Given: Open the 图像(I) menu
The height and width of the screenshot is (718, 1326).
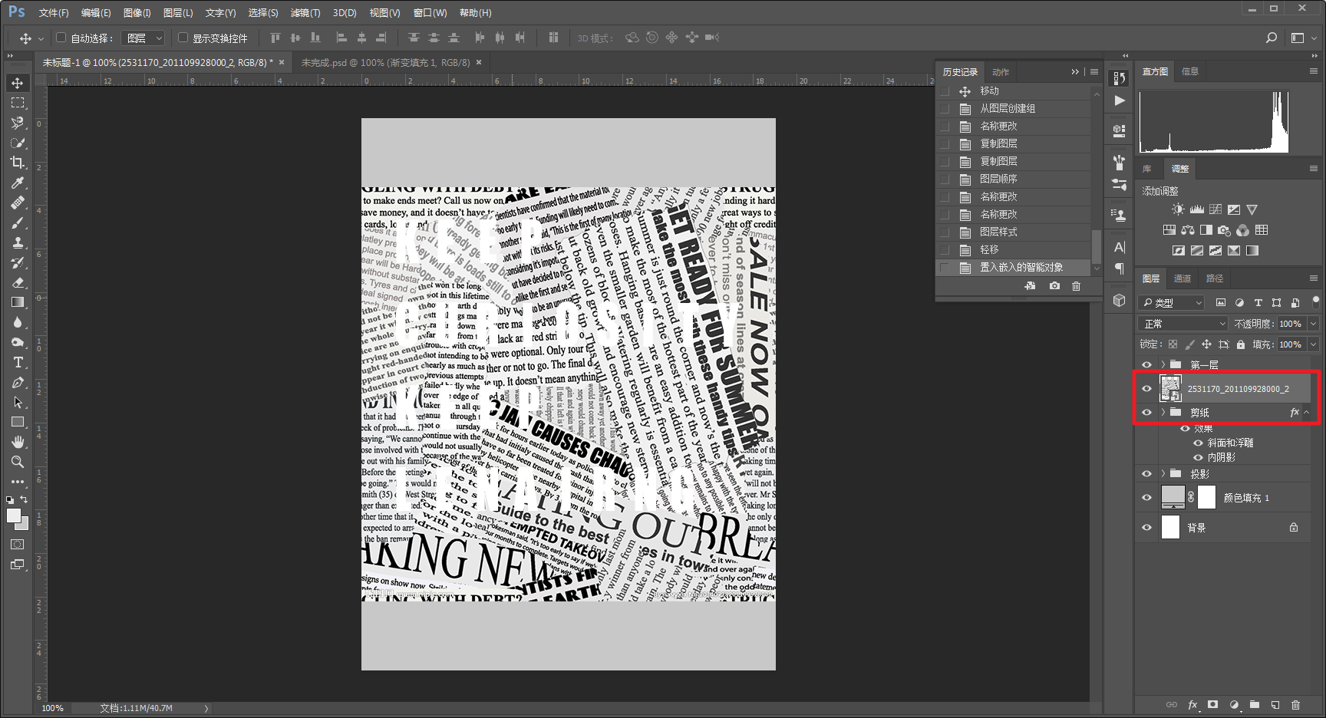Looking at the screenshot, I should click(x=137, y=13).
